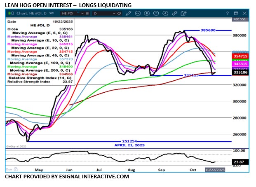
Task: Click the circled T toolbar icon
Action: coord(155,14)
